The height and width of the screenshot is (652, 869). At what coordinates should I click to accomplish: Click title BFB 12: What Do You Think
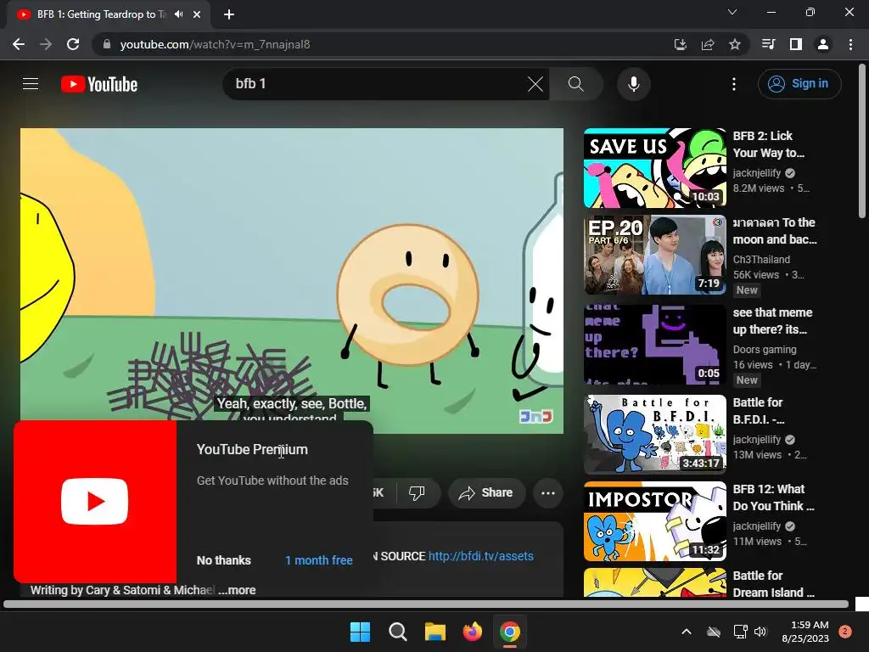pos(773,497)
